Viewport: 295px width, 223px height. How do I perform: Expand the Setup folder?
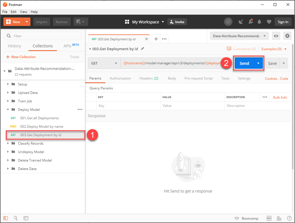pos(8,84)
